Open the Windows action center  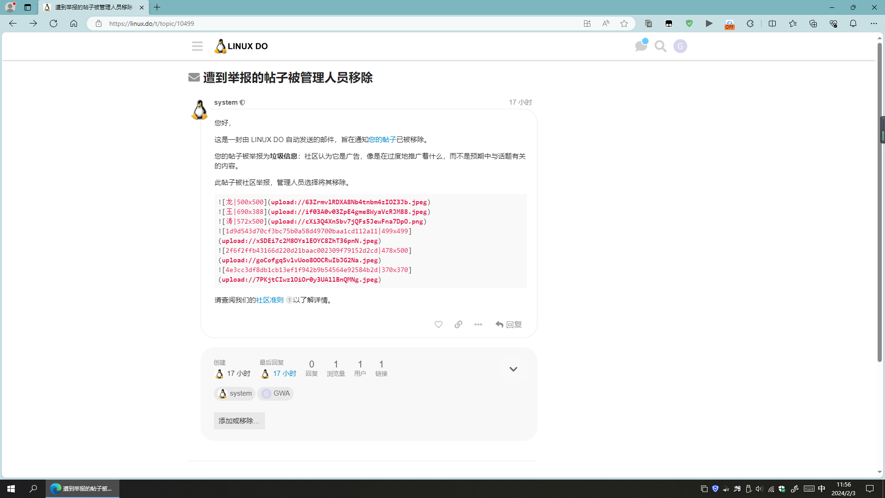(870, 489)
